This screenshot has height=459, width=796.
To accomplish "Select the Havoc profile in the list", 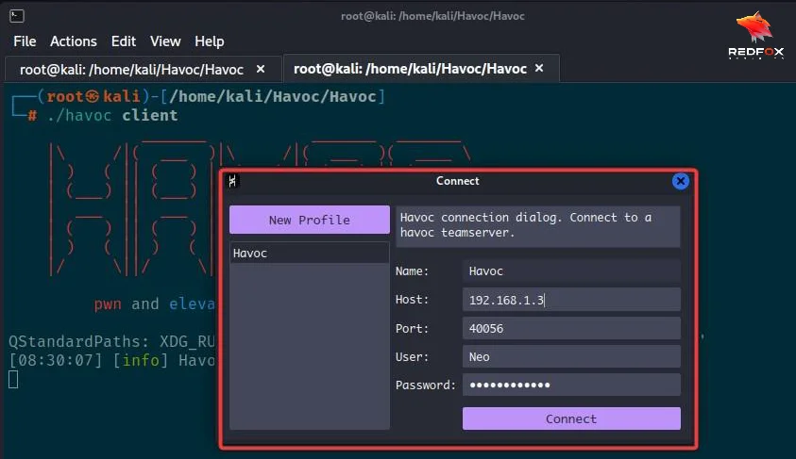I will pyautogui.click(x=309, y=253).
